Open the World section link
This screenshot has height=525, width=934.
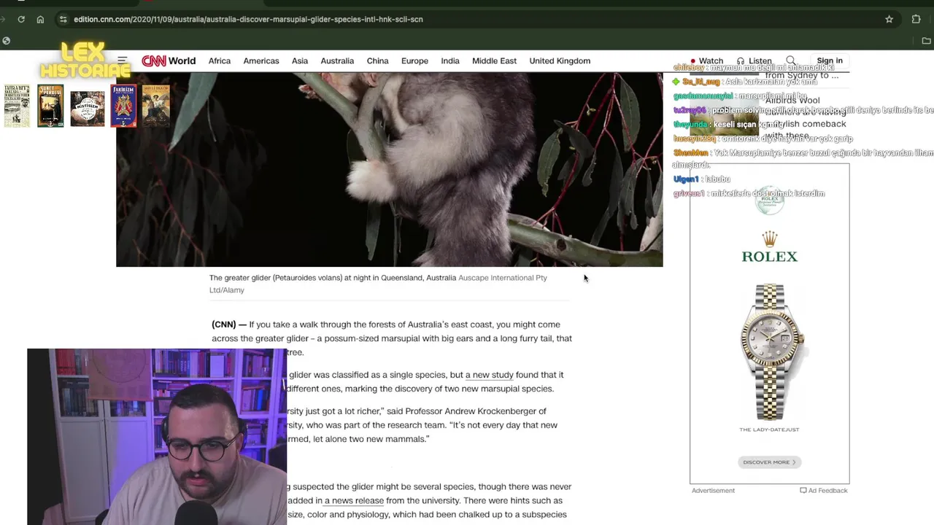182,61
